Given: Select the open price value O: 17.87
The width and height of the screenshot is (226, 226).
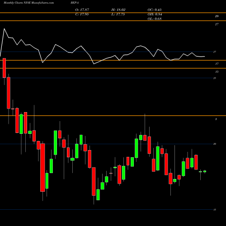Looking at the screenshot, I should tap(82, 10).
